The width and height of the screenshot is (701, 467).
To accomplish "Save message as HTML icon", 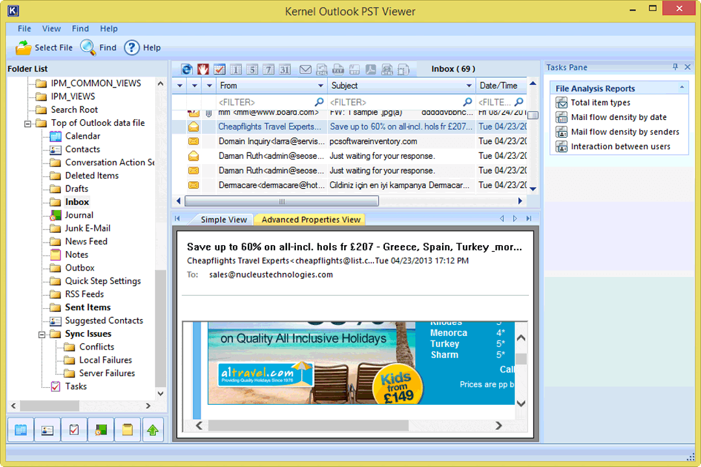I will point(387,69).
